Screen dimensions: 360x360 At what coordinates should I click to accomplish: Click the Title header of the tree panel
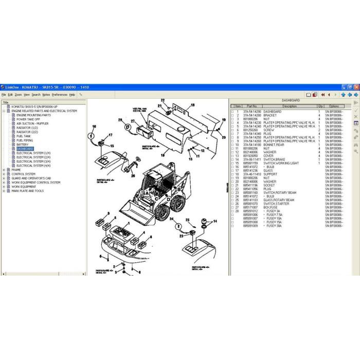tap(44, 102)
